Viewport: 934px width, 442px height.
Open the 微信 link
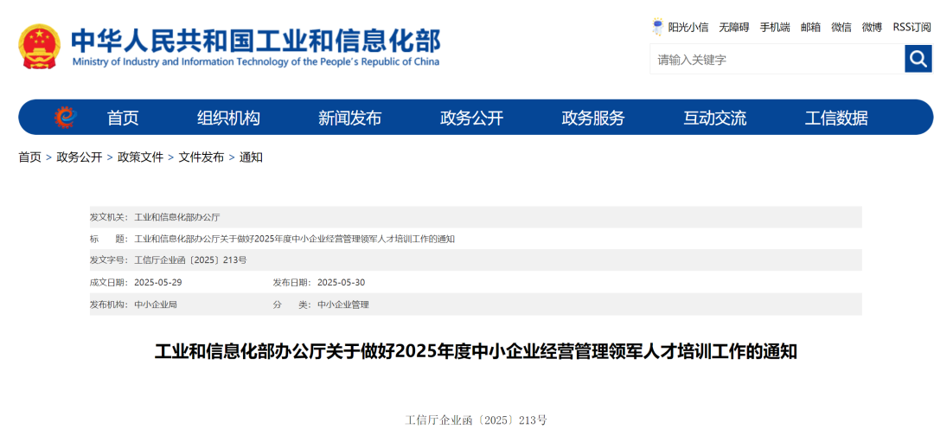(x=841, y=27)
